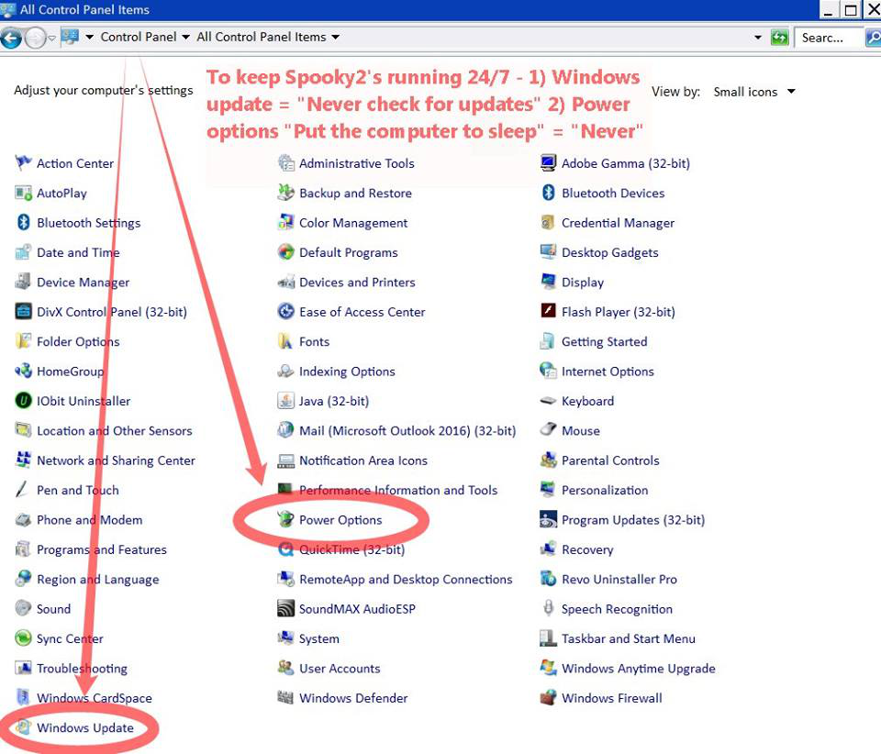881x754 pixels.
Task: Open Taskbar and Start Menu link
Action: coord(628,638)
